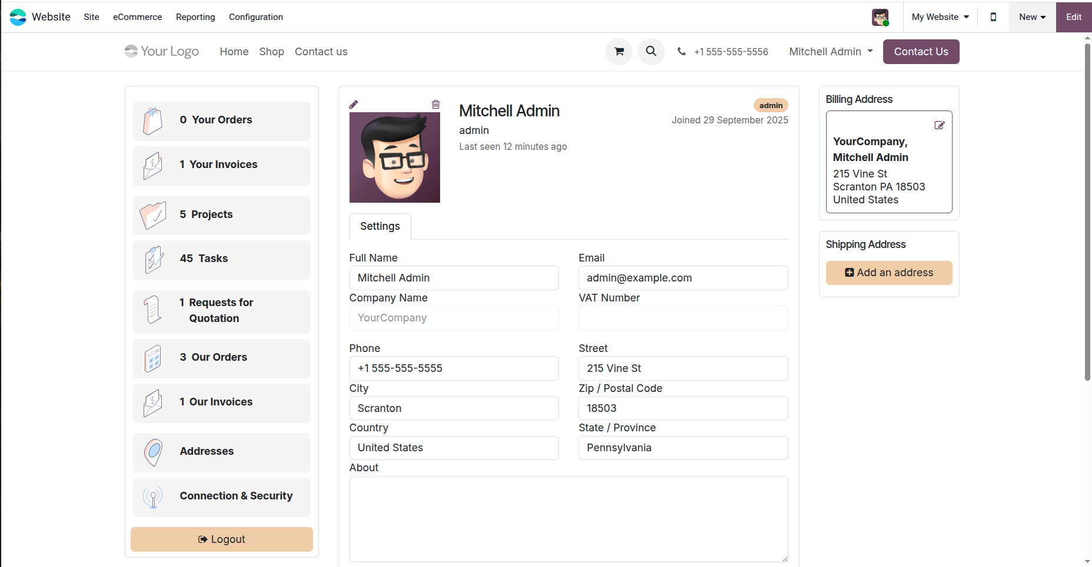Open 3 Our Orders card
The width and height of the screenshot is (1092, 567).
pyautogui.click(x=222, y=358)
